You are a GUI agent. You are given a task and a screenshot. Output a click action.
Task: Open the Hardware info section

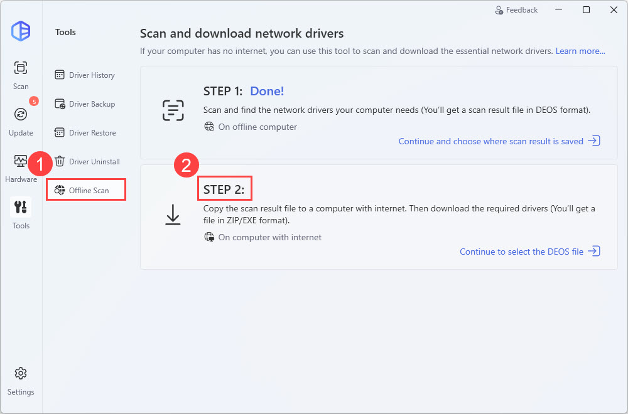tap(21, 167)
